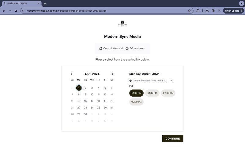Select the 01:00 PM time slot
This screenshot has height=153, width=245.
pos(136,93)
